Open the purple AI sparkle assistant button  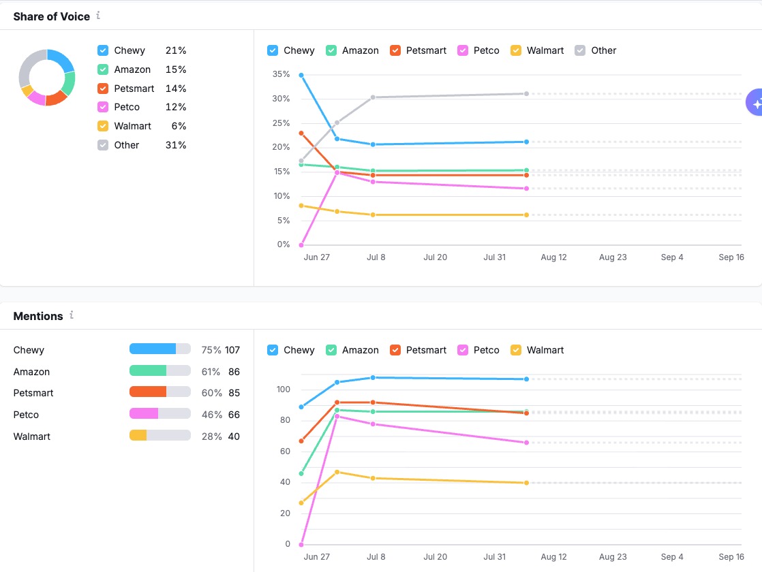(x=755, y=103)
